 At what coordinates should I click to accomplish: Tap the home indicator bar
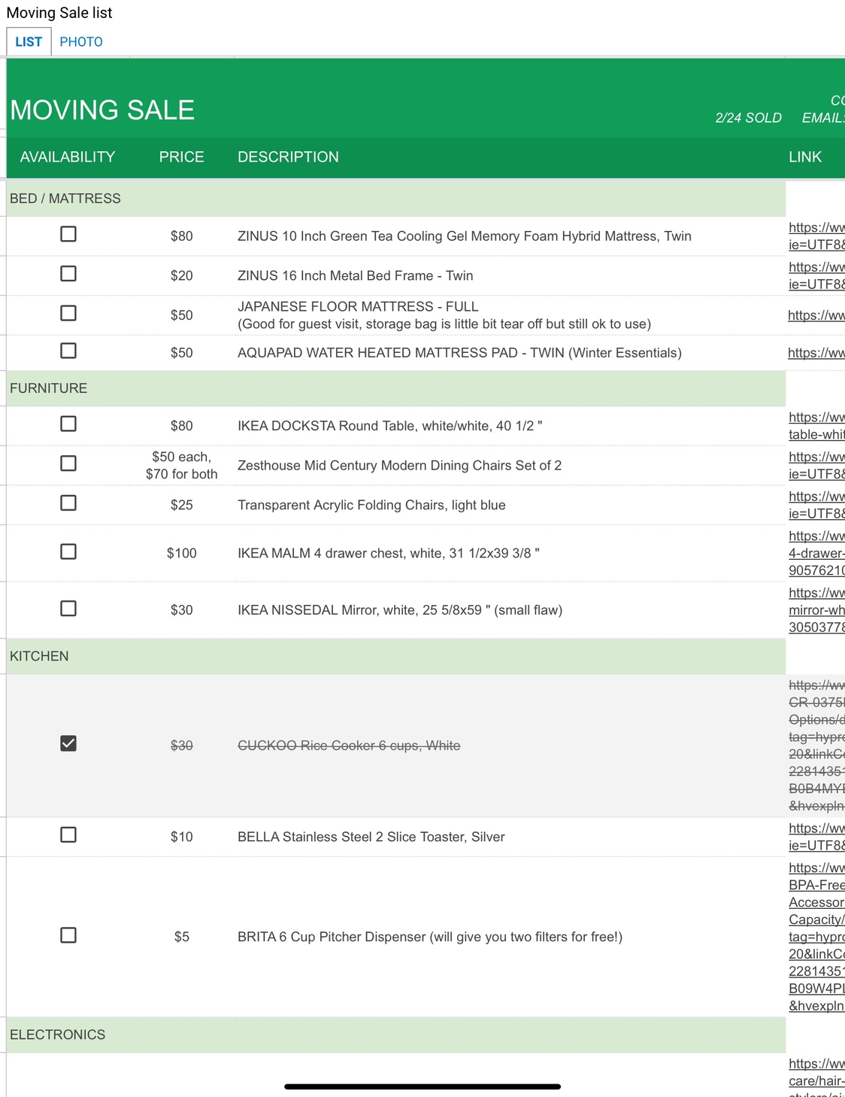[x=422, y=1086]
